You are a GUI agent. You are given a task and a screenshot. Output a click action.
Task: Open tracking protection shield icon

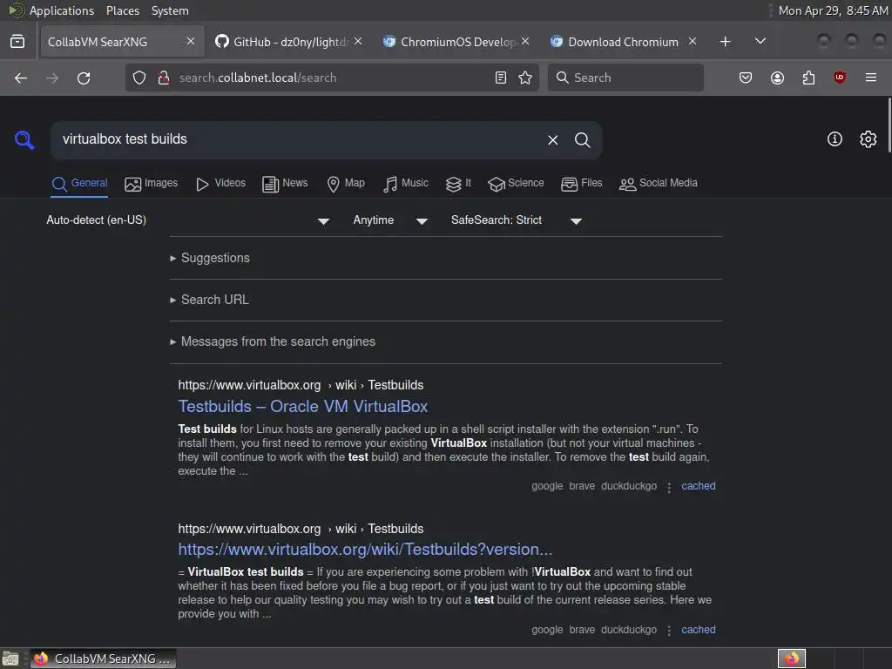click(x=139, y=78)
